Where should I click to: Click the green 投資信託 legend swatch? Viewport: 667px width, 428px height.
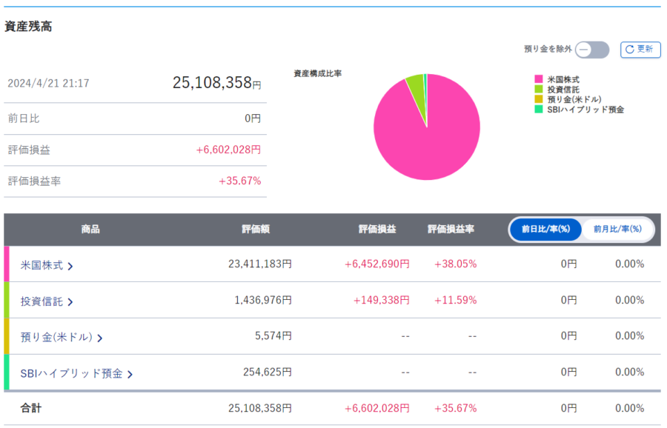click(x=538, y=90)
